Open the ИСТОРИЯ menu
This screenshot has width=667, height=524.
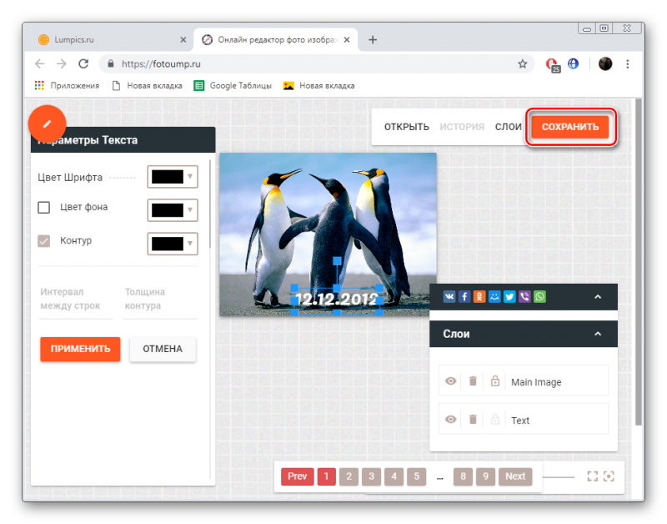tap(462, 127)
